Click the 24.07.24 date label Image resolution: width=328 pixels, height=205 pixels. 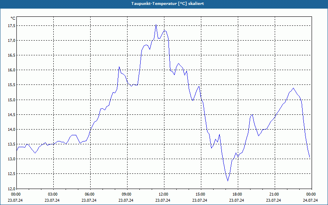(310, 200)
